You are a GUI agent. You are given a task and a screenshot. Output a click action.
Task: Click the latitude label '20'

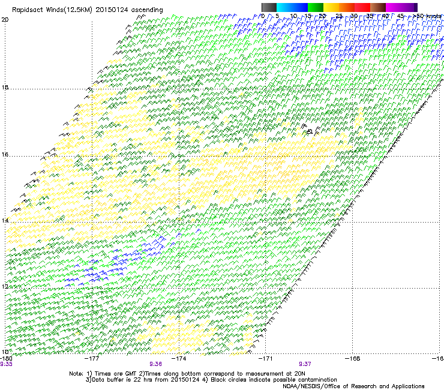tap(5, 20)
